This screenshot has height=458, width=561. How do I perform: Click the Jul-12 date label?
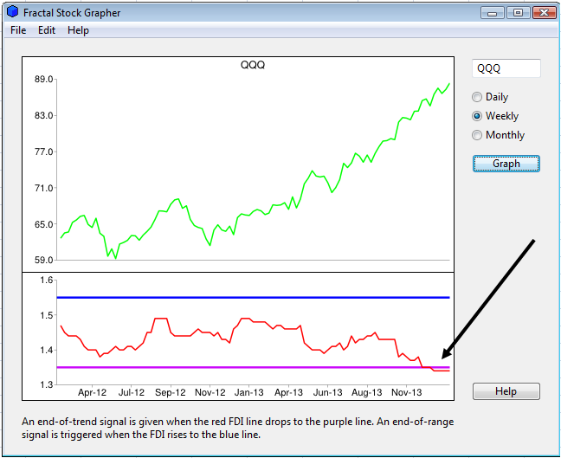click(132, 392)
